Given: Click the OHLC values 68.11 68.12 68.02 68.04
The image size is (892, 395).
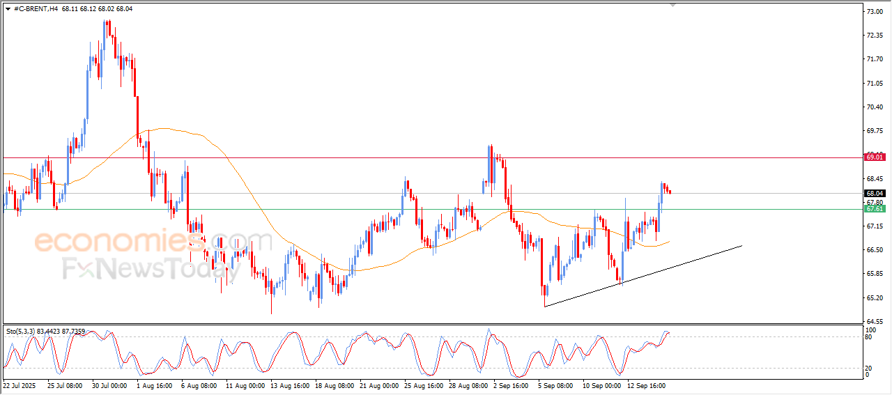Looking at the screenshot, I should 97,9.
